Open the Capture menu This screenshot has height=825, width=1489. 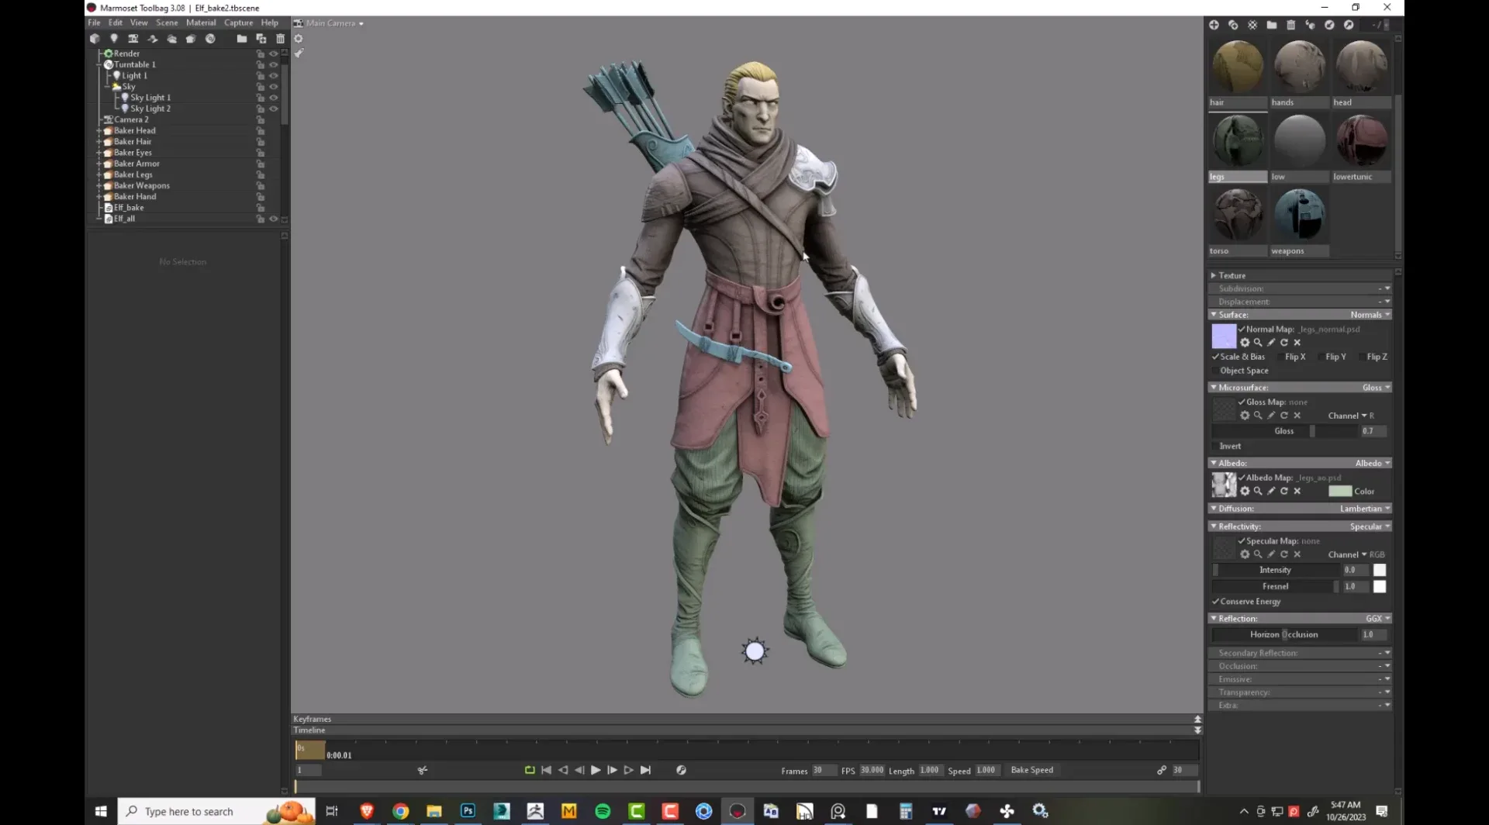[x=239, y=22]
